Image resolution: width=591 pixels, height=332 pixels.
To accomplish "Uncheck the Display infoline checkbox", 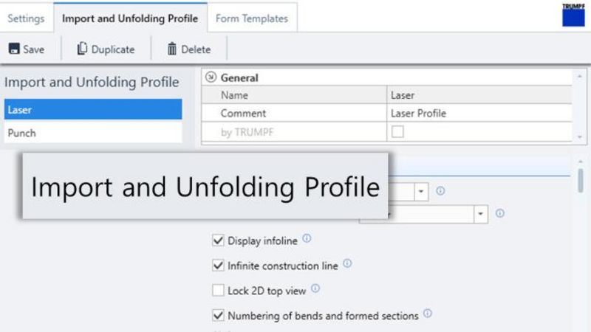I will pyautogui.click(x=218, y=241).
